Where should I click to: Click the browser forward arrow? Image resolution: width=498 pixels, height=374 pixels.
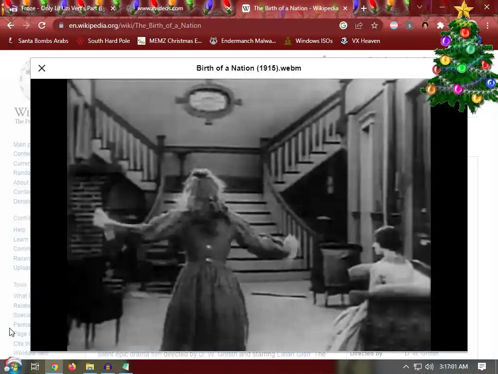point(26,25)
